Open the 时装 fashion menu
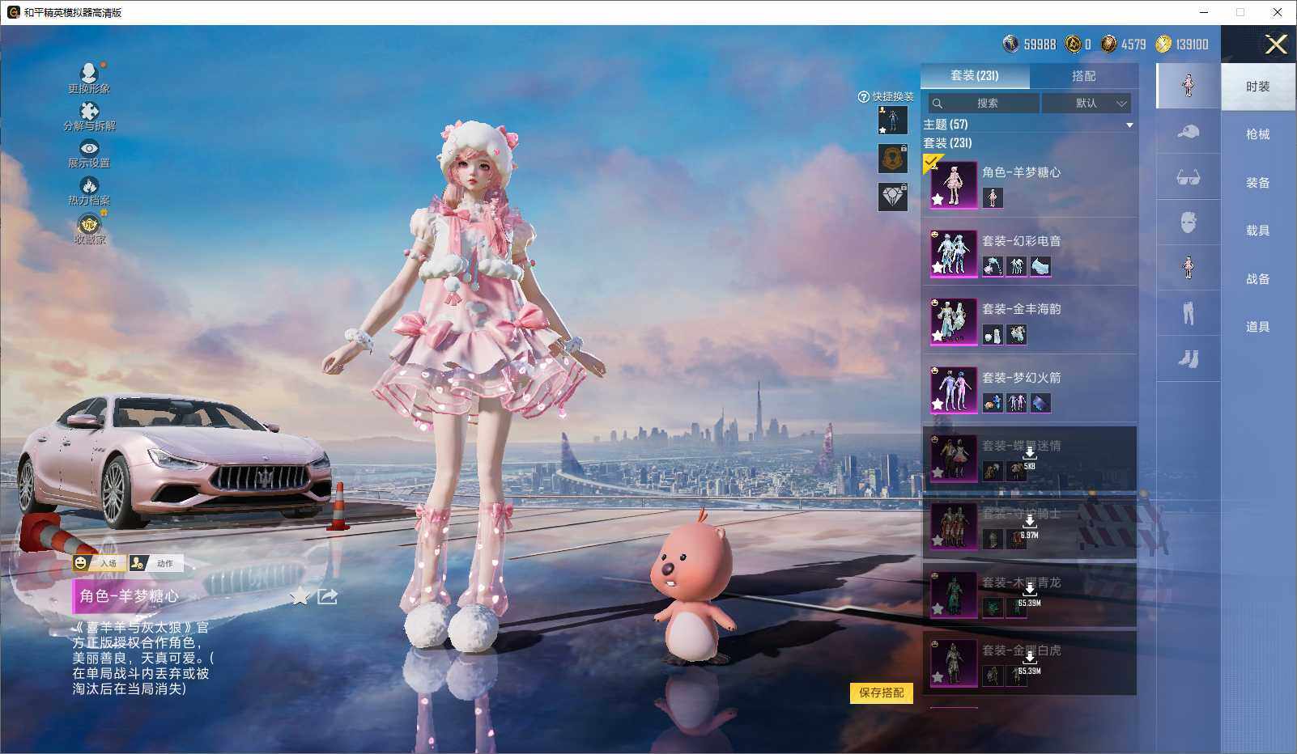The height and width of the screenshot is (754, 1297). [1258, 87]
